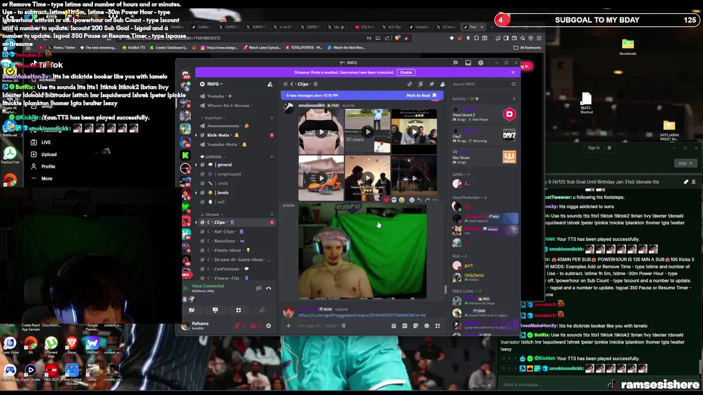Open the Emote-Ideas channel
Screen dimensions: 703x395
coord(236,250)
